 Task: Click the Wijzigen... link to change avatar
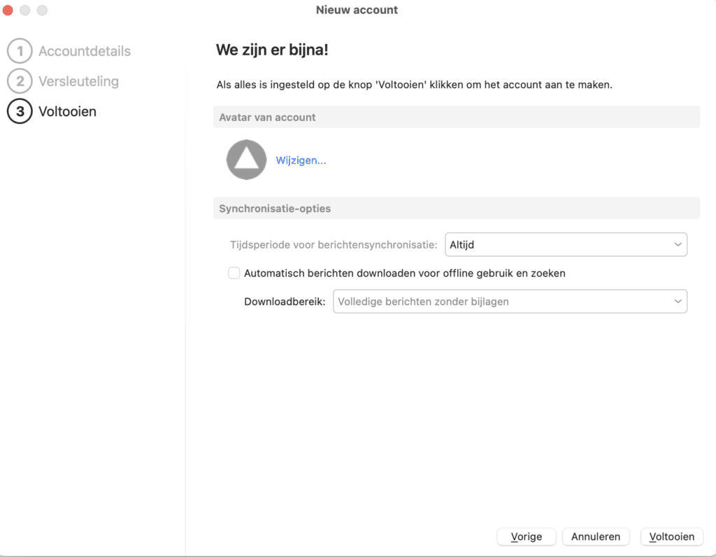click(301, 160)
